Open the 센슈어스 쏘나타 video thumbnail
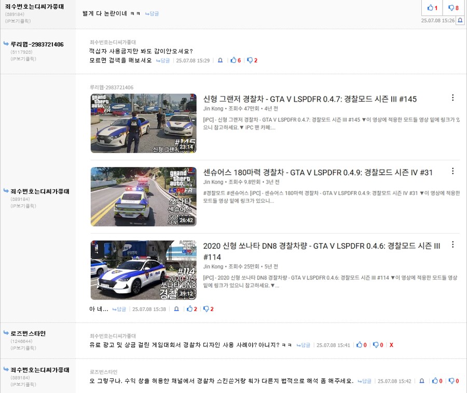This screenshot has height=393, width=467. click(x=144, y=197)
